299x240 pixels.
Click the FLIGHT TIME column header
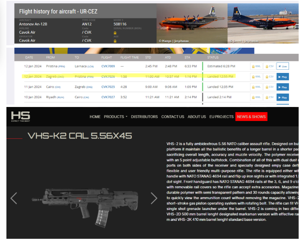point(130,57)
